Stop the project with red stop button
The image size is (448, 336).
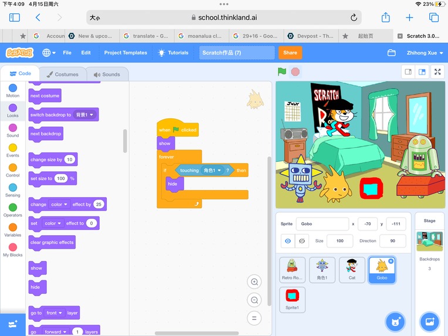click(295, 72)
